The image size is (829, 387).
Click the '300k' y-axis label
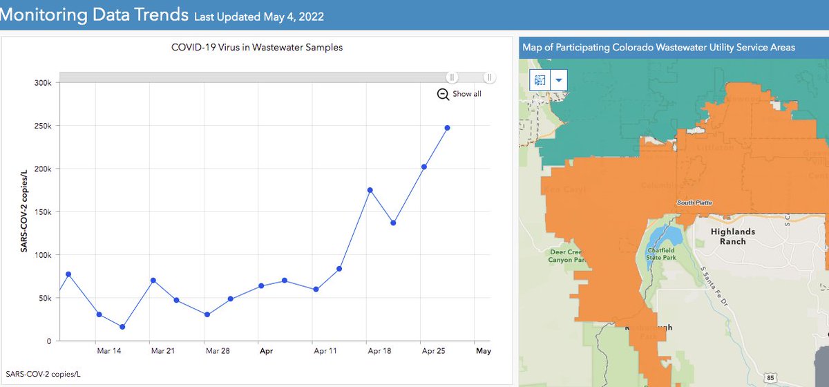click(x=43, y=83)
